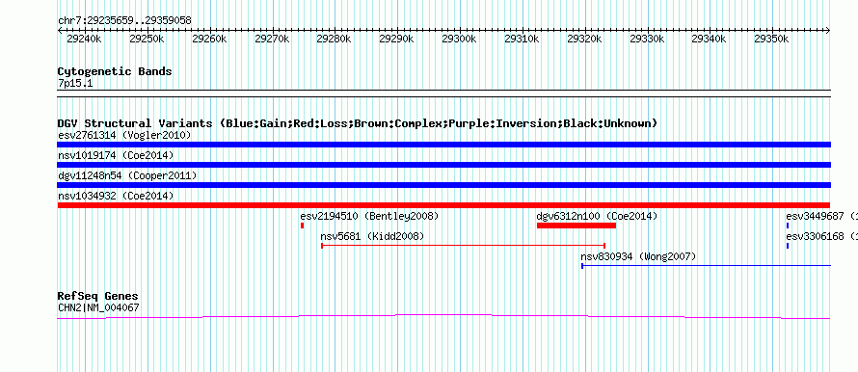This screenshot has height=372, width=858.
Task: Click the CHN2 gene magenta track line
Action: [443, 316]
